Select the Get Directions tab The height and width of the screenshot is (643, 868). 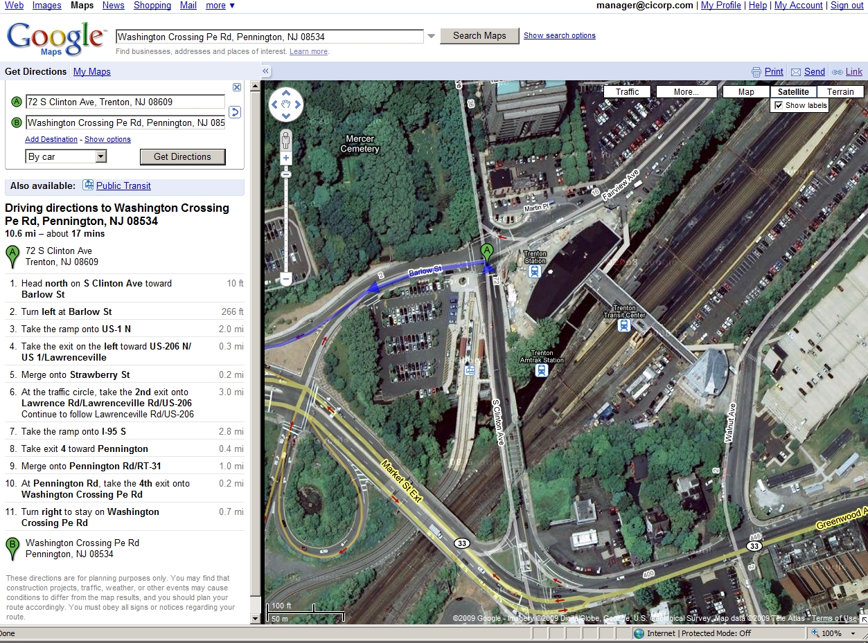pyautogui.click(x=36, y=71)
